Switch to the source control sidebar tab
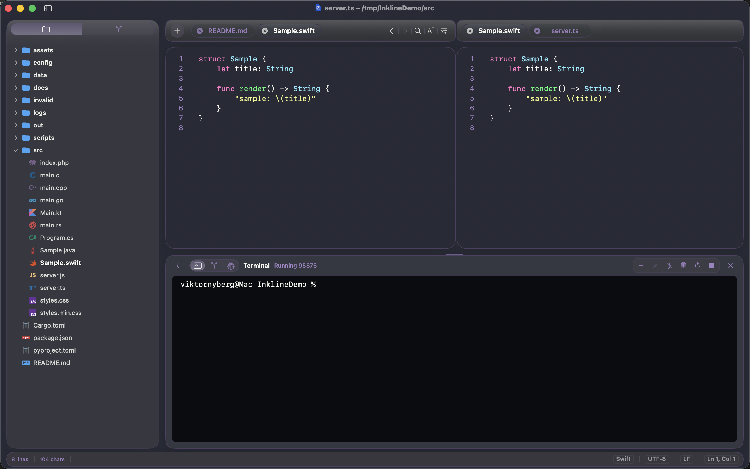 (118, 29)
